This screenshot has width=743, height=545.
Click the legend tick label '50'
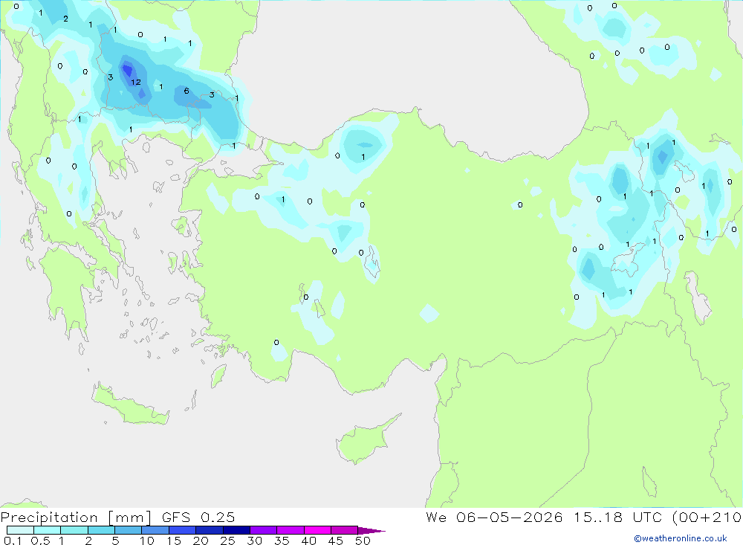tap(363, 541)
